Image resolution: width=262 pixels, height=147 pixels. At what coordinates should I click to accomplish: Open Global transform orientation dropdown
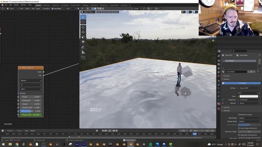pyautogui.click(x=136, y=9)
